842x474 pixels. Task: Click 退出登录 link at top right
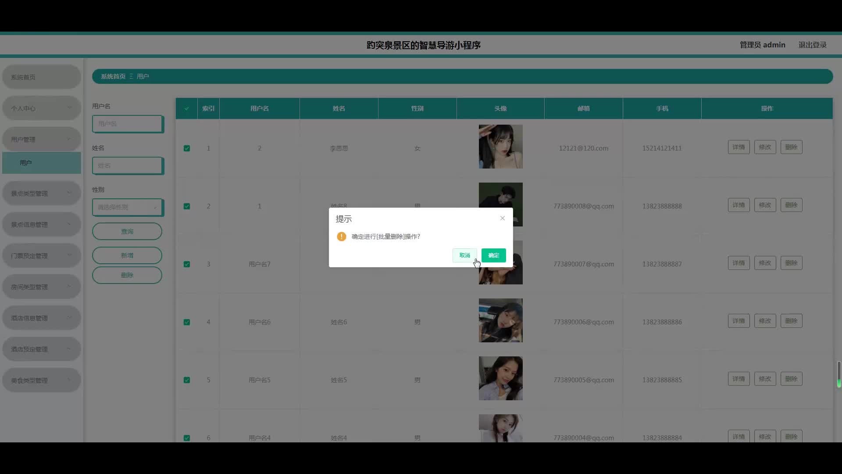pos(812,45)
